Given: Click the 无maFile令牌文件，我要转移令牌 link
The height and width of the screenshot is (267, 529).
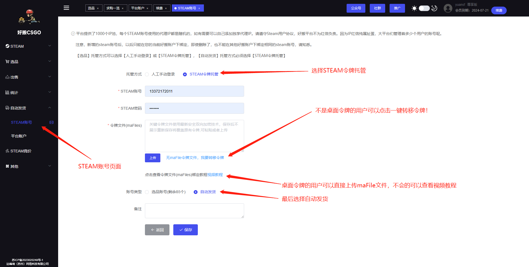Looking at the screenshot, I should (x=195, y=158).
